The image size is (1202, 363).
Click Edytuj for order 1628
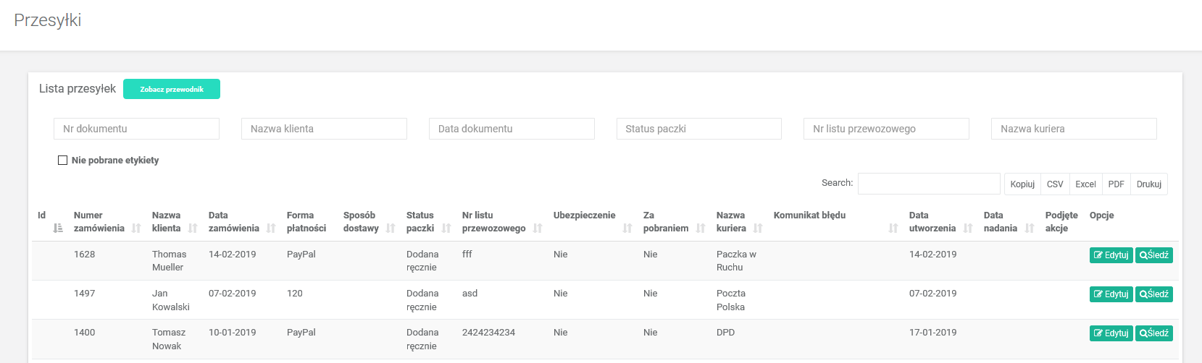click(x=1111, y=255)
